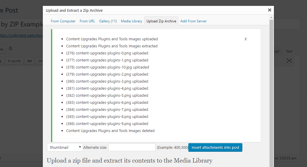Go to the Media Library tab
The width and height of the screenshot is (307, 167).
[x=132, y=21]
